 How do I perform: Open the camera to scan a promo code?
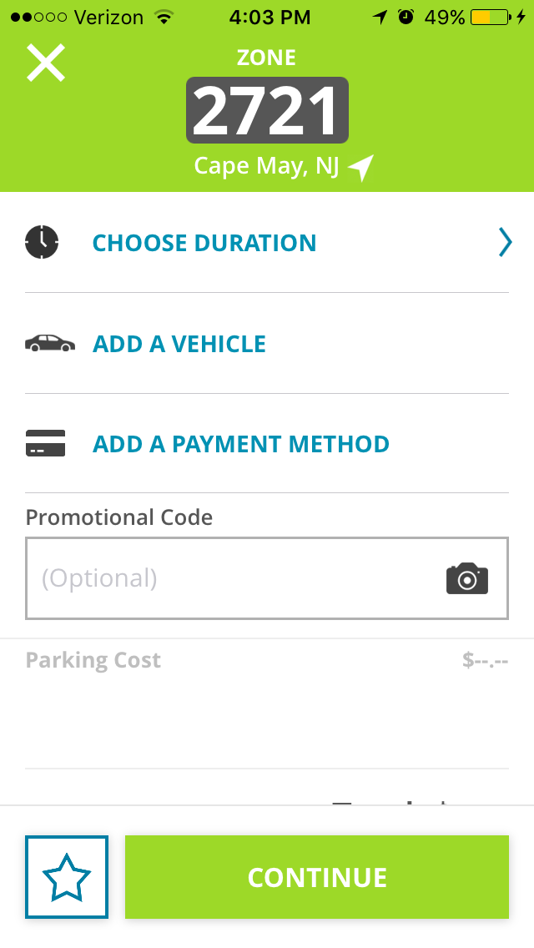(x=467, y=578)
